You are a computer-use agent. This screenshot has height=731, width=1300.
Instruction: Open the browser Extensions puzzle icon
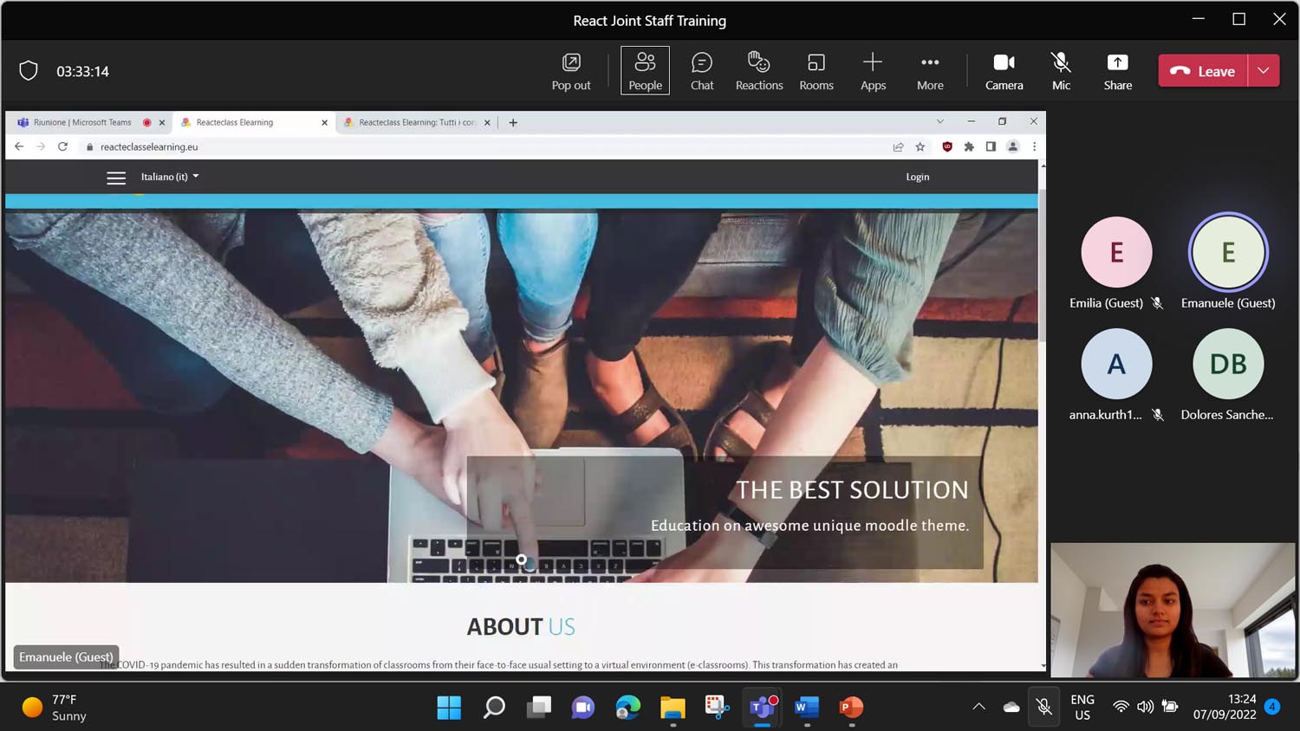click(x=969, y=146)
